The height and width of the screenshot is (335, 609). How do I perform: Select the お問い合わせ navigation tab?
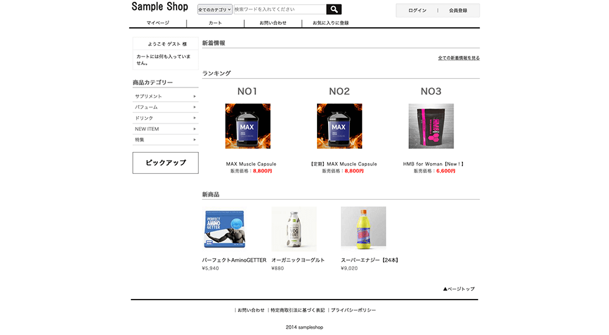[273, 23]
